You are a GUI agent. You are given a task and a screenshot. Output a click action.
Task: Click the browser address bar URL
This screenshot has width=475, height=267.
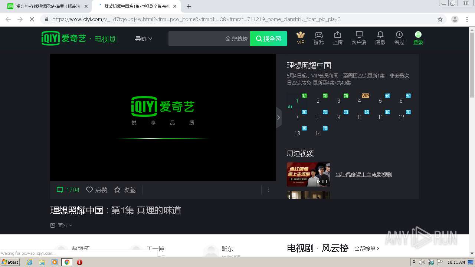196,19
